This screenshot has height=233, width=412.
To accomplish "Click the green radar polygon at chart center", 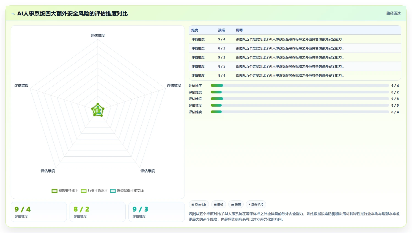I will [98, 110].
